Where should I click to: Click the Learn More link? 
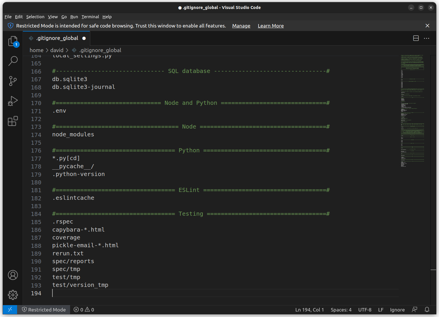(270, 26)
